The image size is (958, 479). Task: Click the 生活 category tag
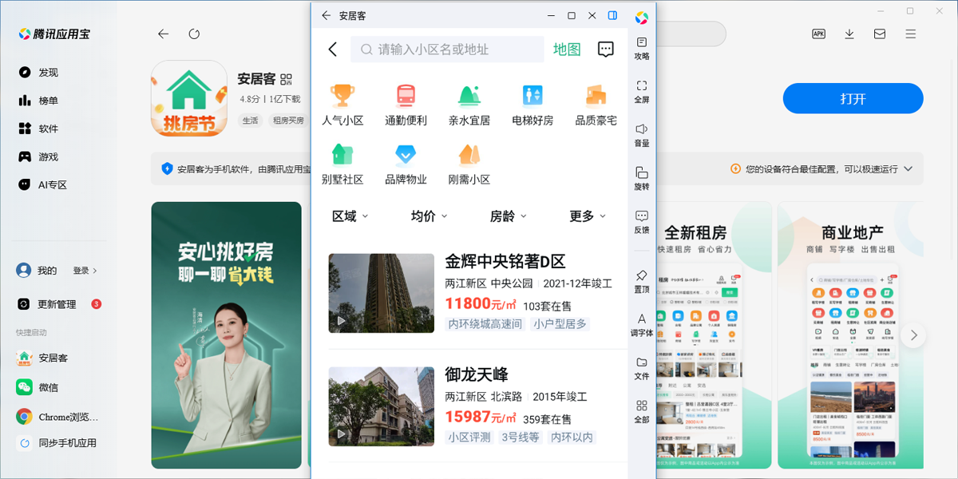tap(251, 121)
